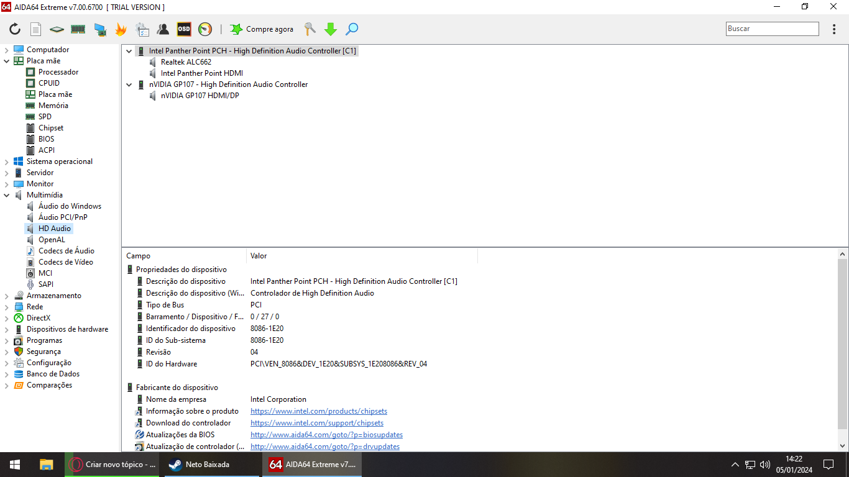849x477 pixels.
Task: Switch to Steam Neto Baixada window
Action: pyautogui.click(x=211, y=465)
